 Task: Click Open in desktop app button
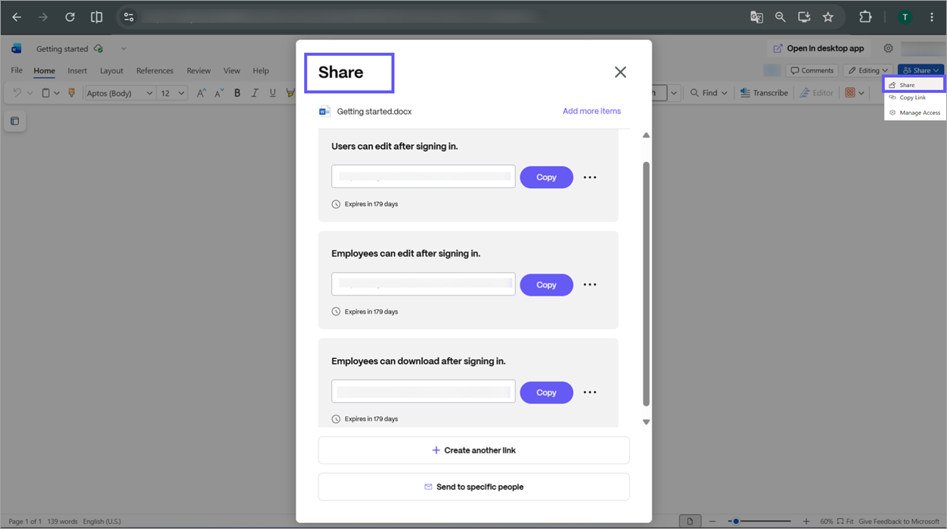coord(818,48)
